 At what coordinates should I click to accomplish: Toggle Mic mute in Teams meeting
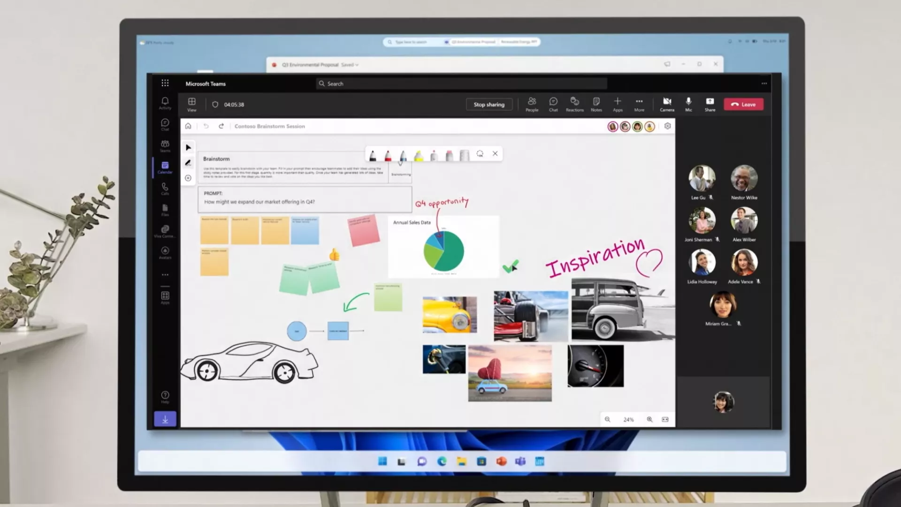pos(688,104)
